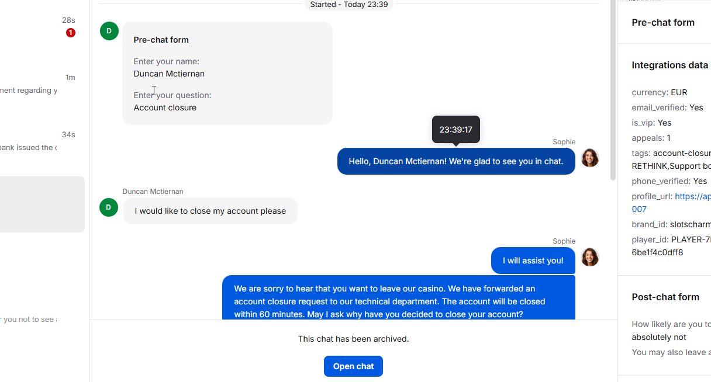Click the 'Started - Today 23:39' date label
711x382 pixels.
(348, 5)
